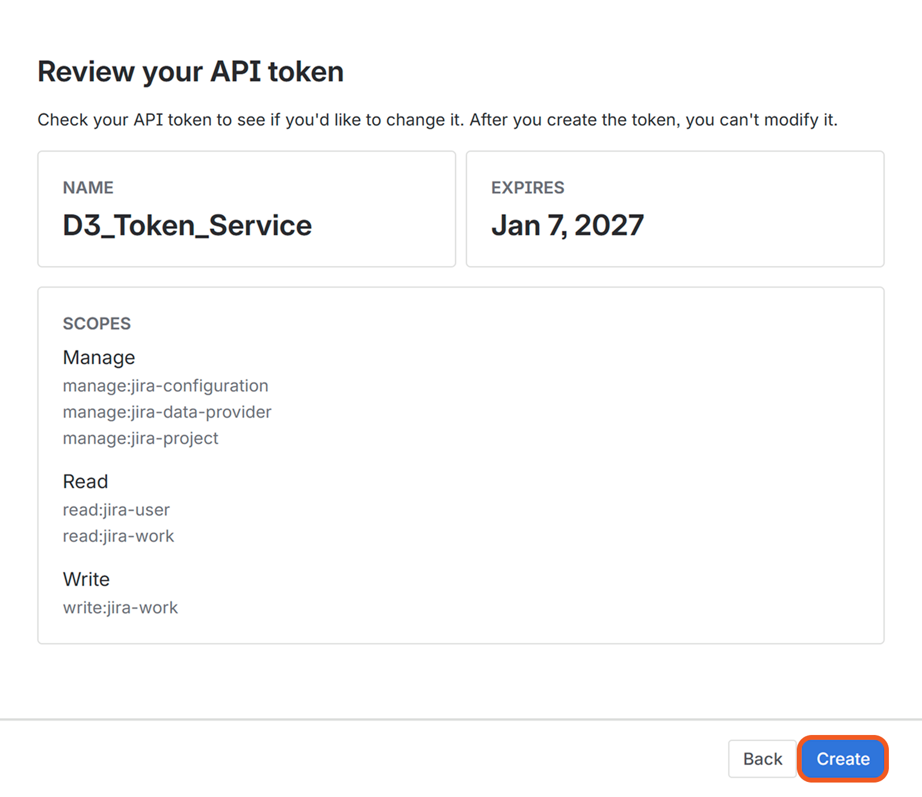Click the NAME label
Screen dimensions: 922x797
point(88,187)
